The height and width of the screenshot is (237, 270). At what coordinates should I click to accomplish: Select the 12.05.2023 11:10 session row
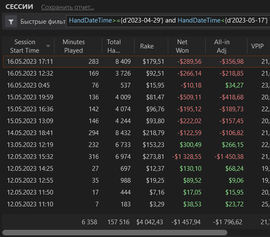tap(136, 204)
